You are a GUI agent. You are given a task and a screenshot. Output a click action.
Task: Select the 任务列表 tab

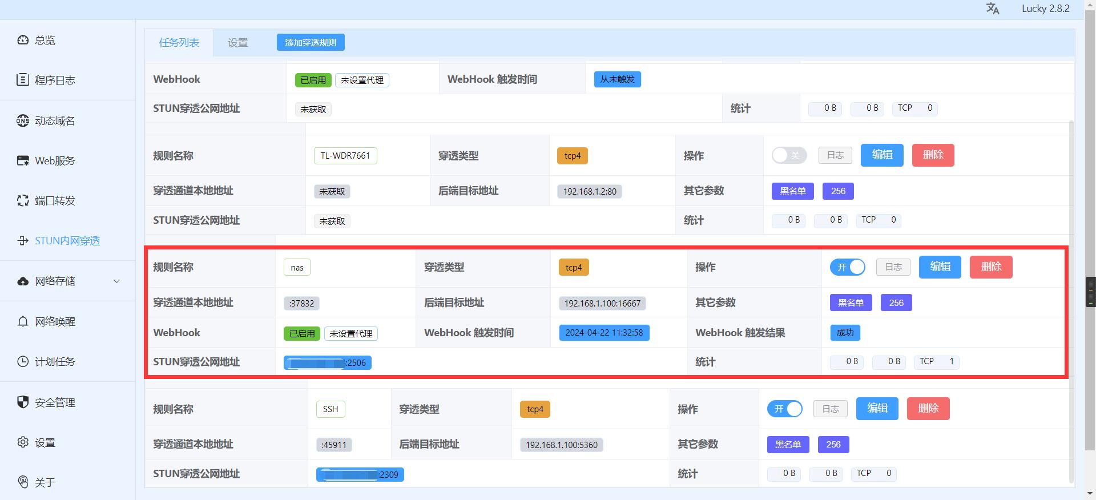tap(179, 43)
